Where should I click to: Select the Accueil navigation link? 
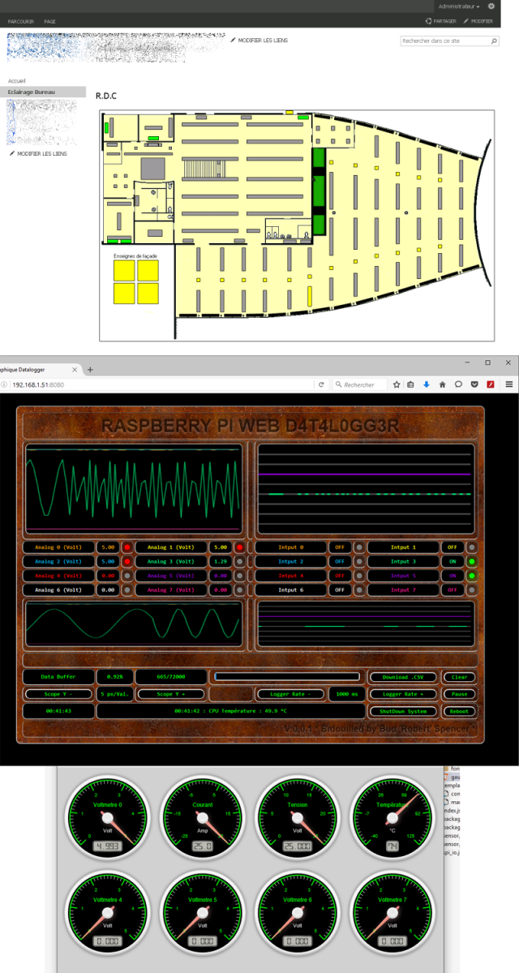point(16,82)
